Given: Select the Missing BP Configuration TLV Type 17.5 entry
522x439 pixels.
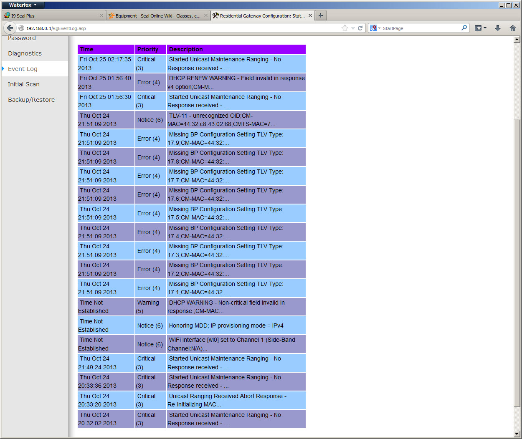Looking at the screenshot, I should (236, 213).
